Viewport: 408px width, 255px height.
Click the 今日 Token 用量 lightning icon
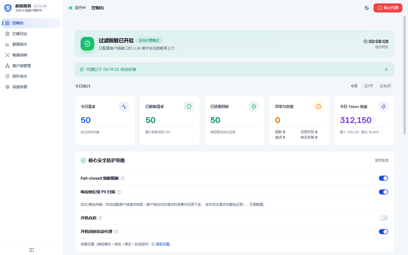tap(383, 107)
